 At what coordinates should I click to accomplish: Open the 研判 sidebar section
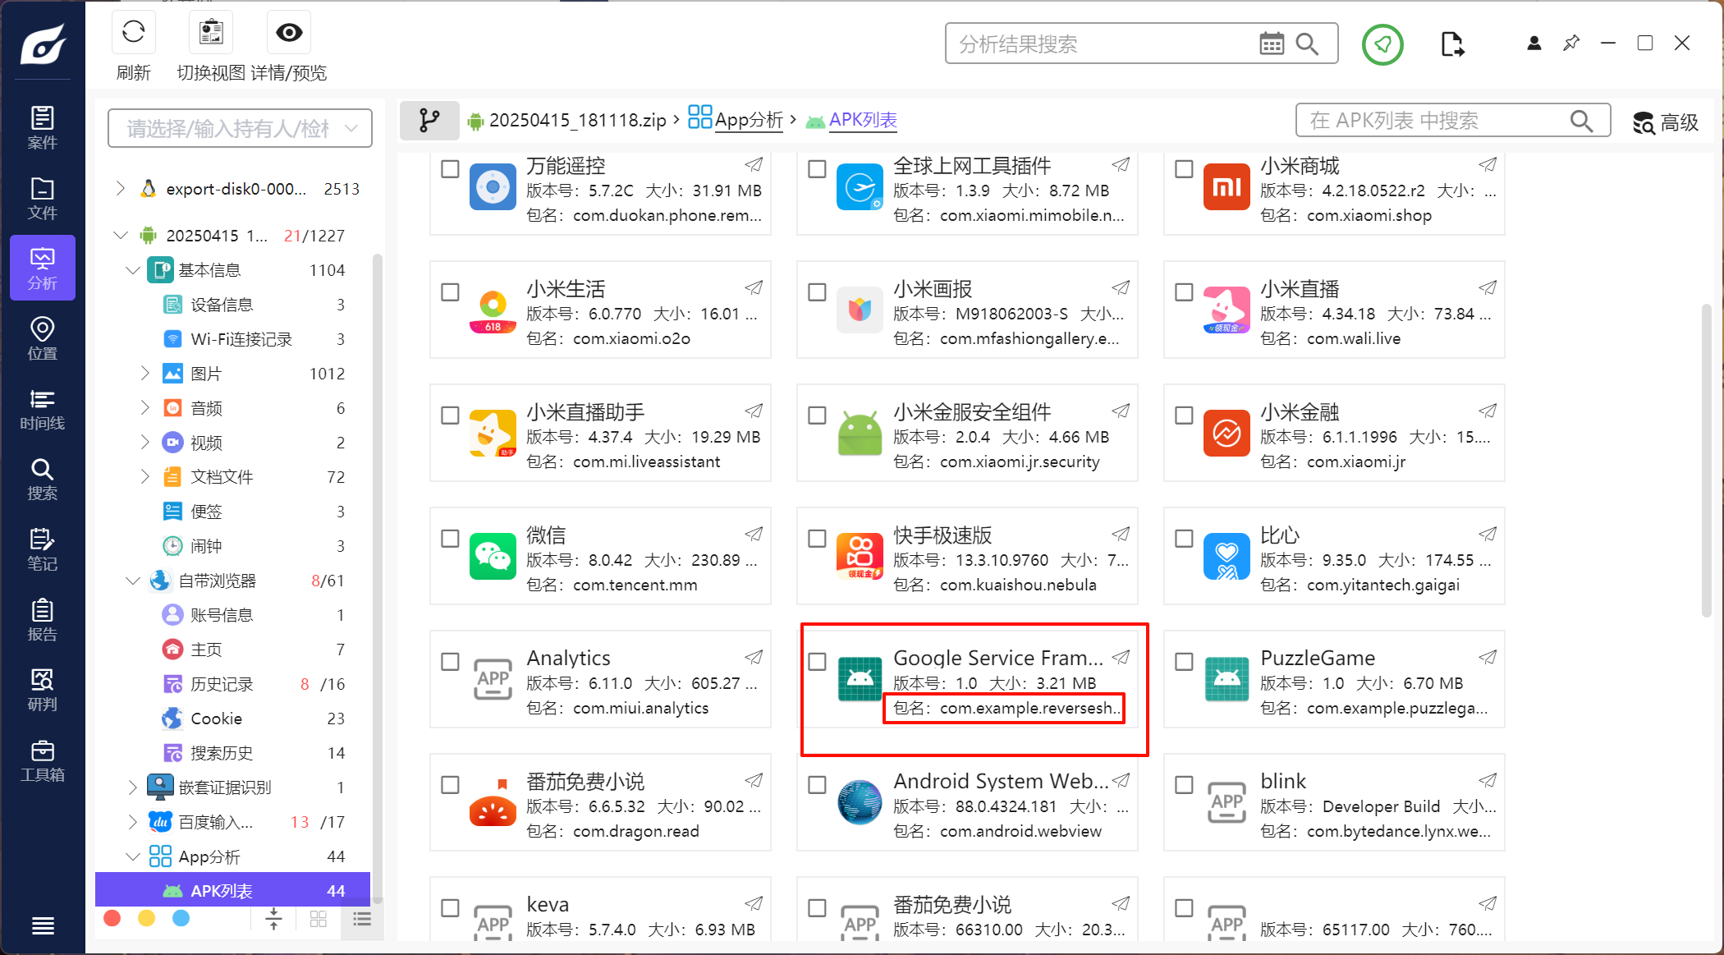coord(43,690)
